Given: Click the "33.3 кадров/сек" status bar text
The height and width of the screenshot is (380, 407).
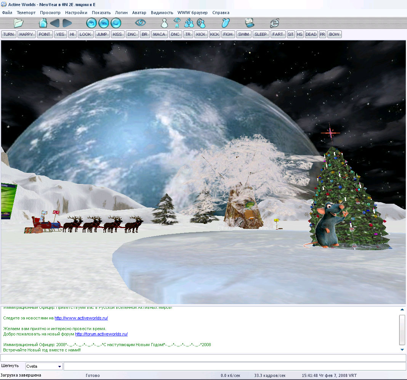Looking at the screenshot, I should [x=270, y=375].
